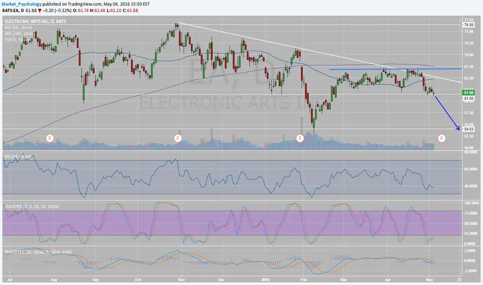483x285 pixels.
Task: Click the 52.50 price axis value
Action: coord(468,136)
